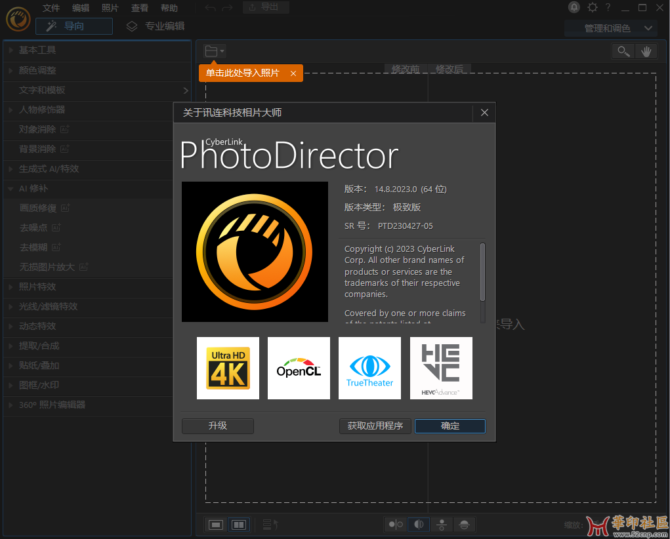This screenshot has height=539, width=670.
Task: Click the copyright text scrollbar
Action: pyautogui.click(x=482, y=272)
